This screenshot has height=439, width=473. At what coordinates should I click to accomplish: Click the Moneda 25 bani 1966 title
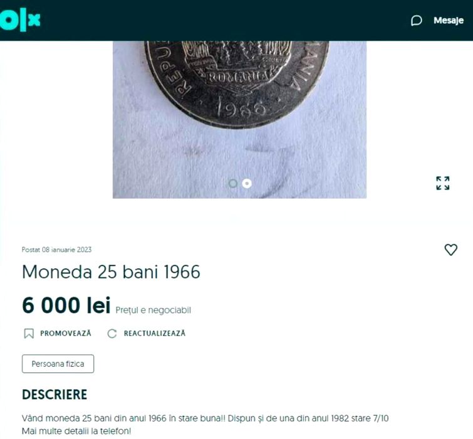(111, 272)
